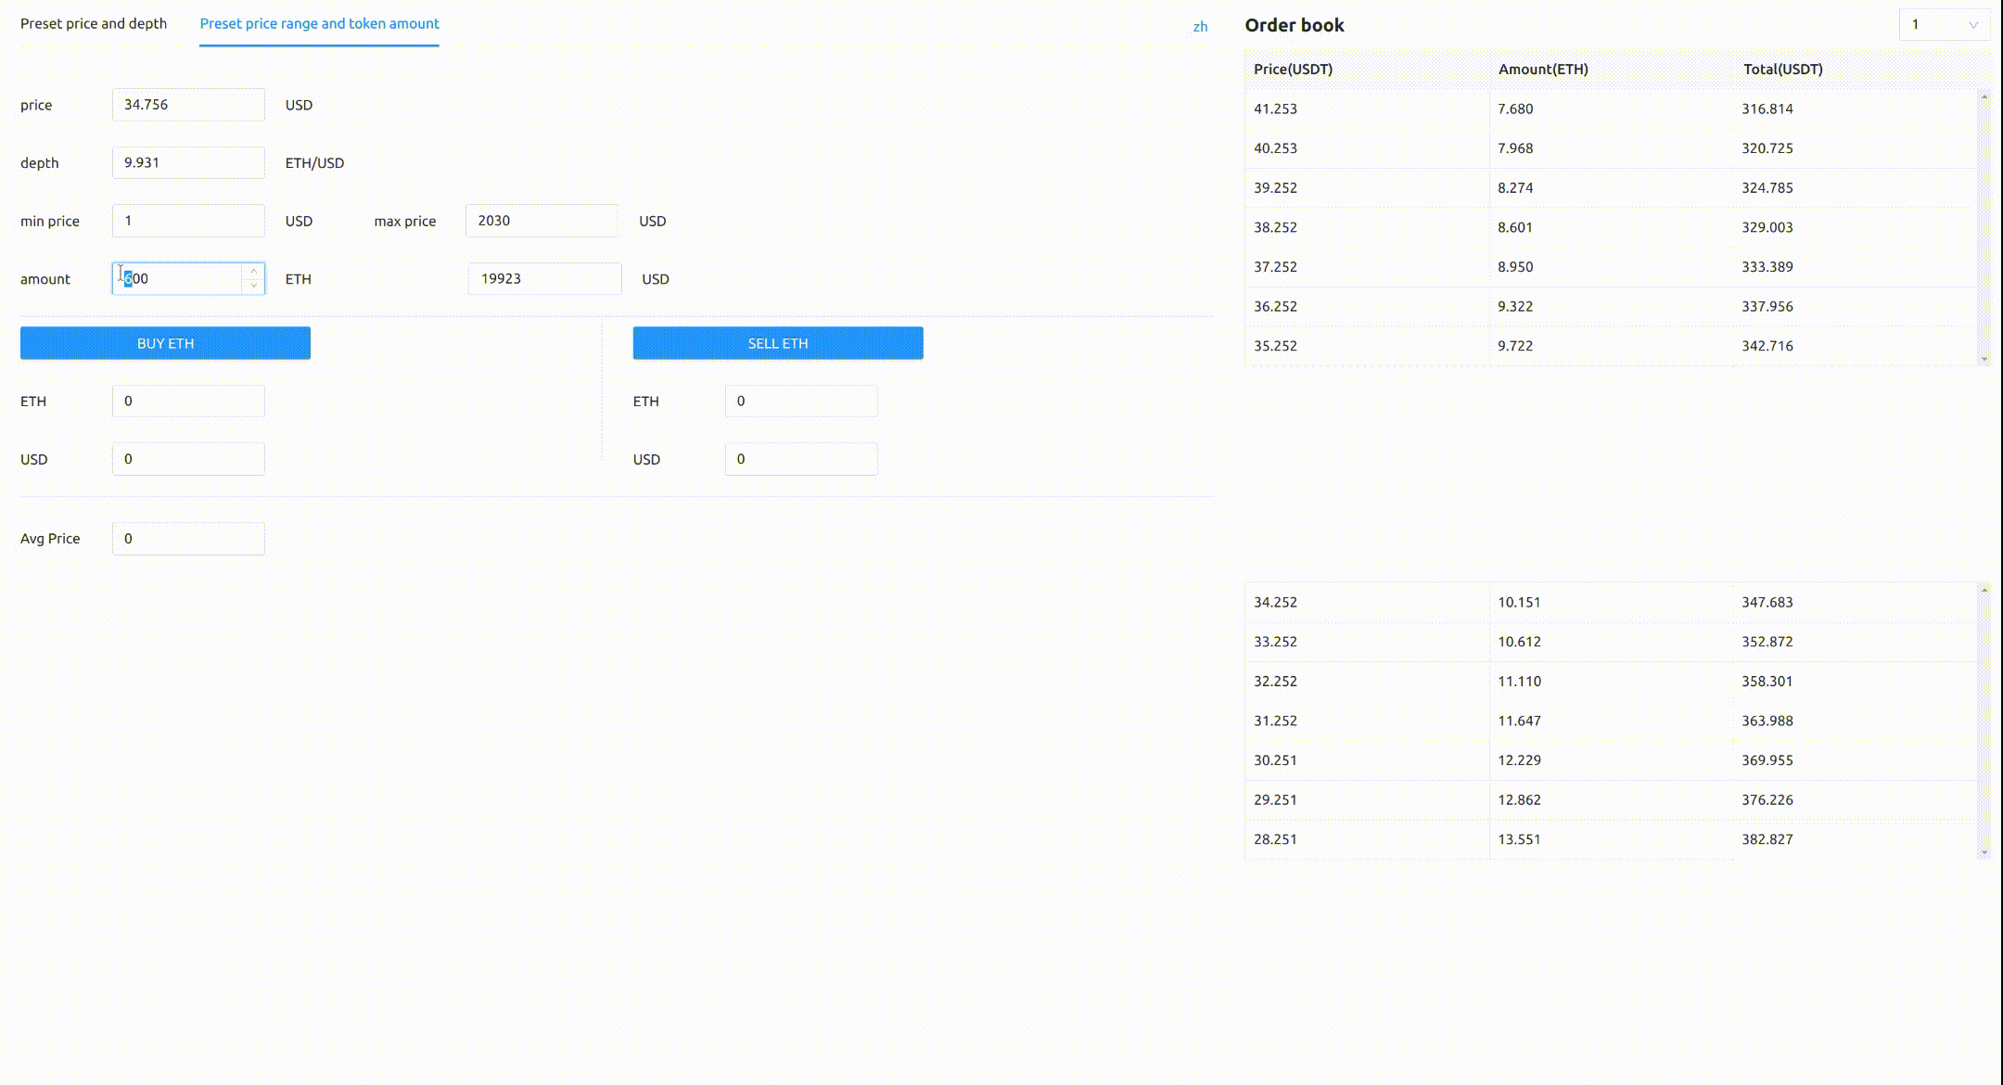Click the SELL ETH button
2003x1085 pixels.
click(x=777, y=342)
